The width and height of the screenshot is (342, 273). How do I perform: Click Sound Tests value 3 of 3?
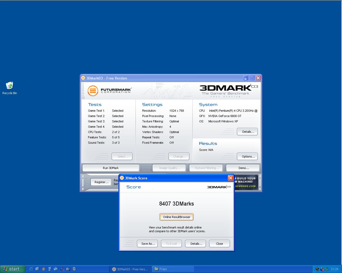click(116, 143)
